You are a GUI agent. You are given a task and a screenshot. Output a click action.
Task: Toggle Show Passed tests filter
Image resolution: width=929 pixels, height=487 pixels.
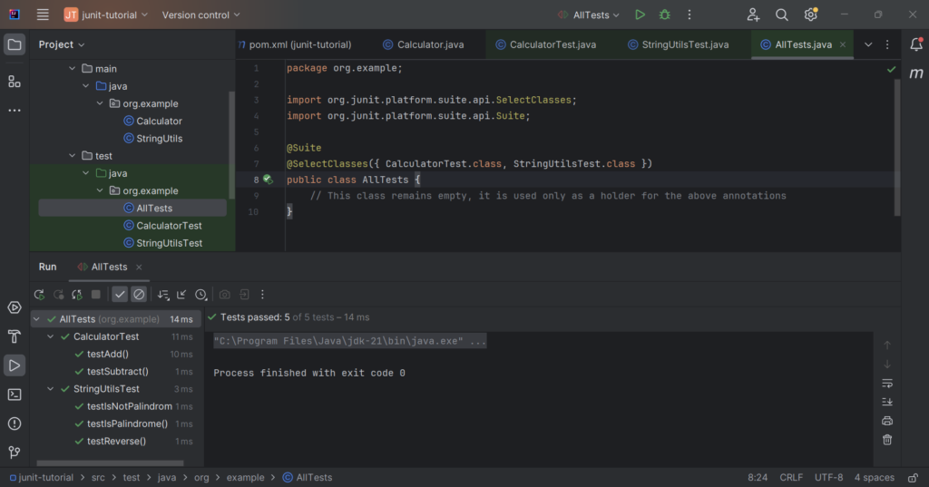(120, 295)
